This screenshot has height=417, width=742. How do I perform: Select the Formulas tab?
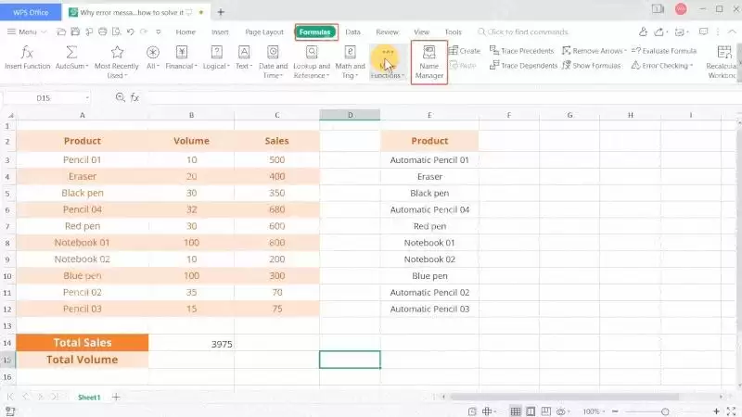point(315,32)
